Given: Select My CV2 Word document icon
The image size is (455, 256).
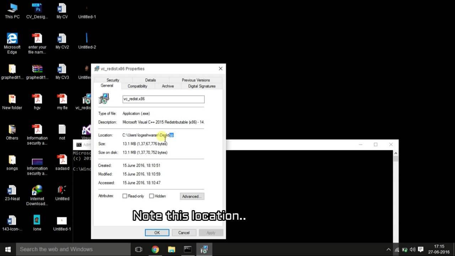Looking at the screenshot, I should click(x=62, y=41).
